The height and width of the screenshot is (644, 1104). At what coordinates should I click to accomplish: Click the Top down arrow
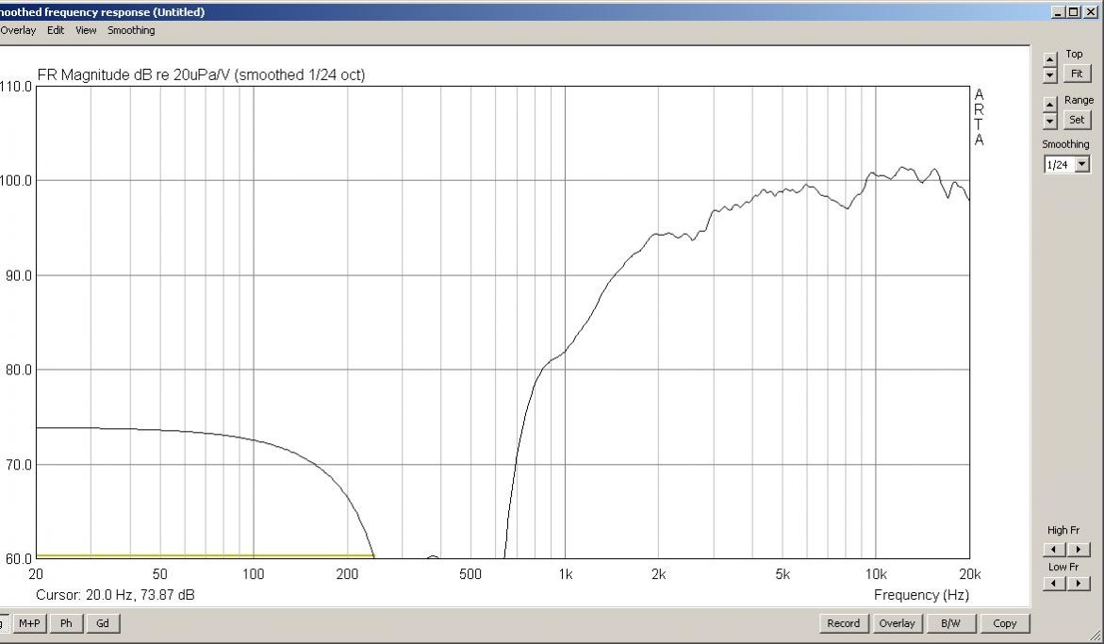pyautogui.click(x=1049, y=74)
